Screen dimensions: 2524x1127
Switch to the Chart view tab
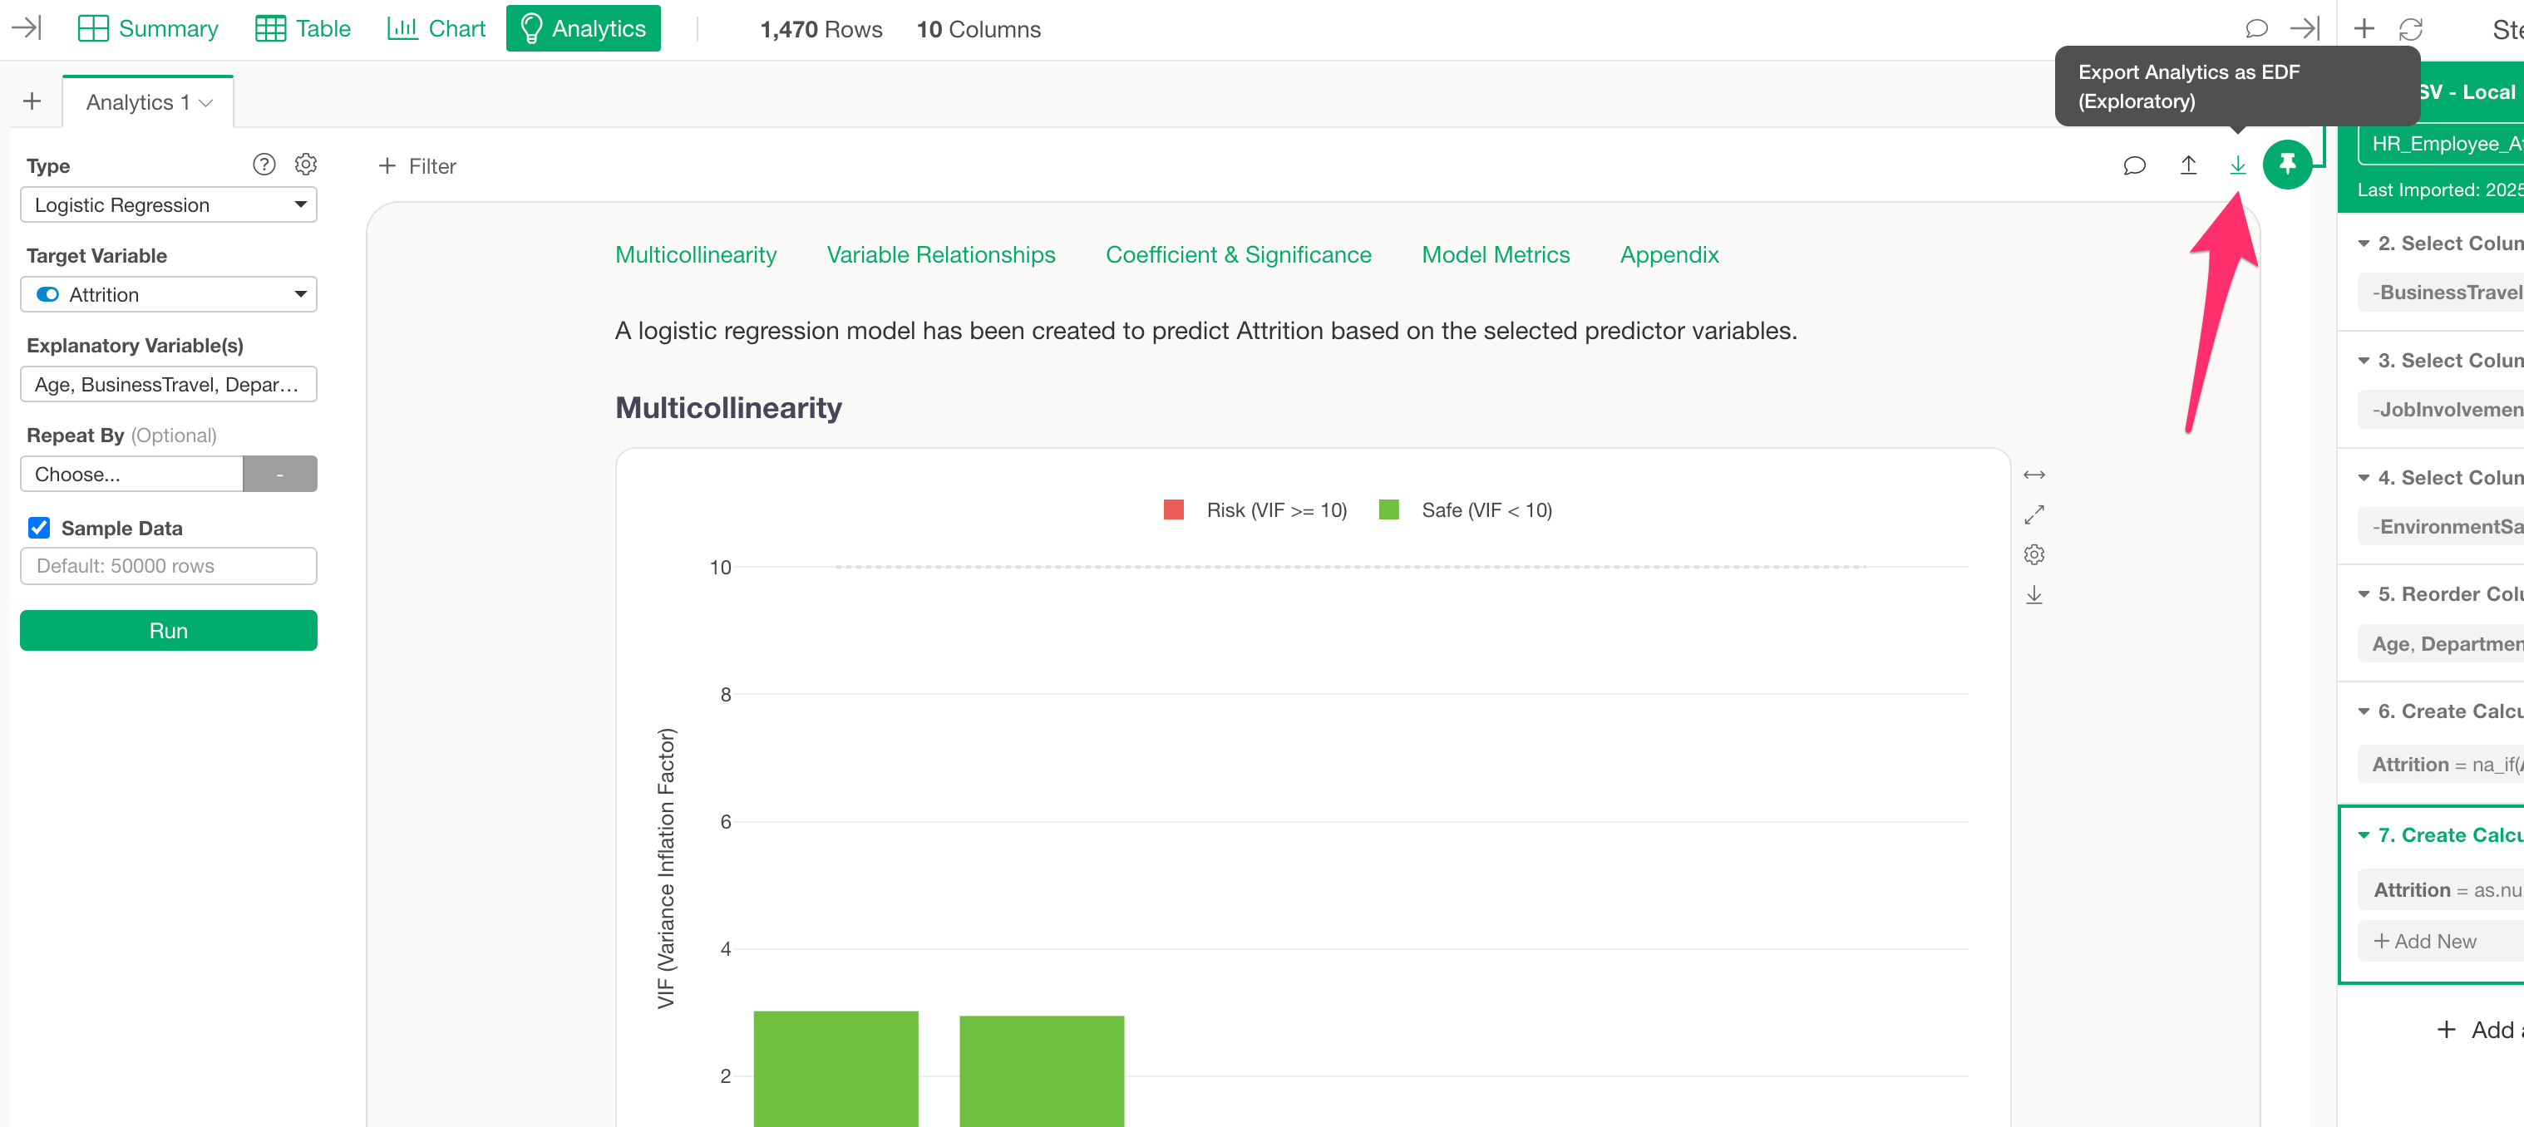[x=436, y=28]
